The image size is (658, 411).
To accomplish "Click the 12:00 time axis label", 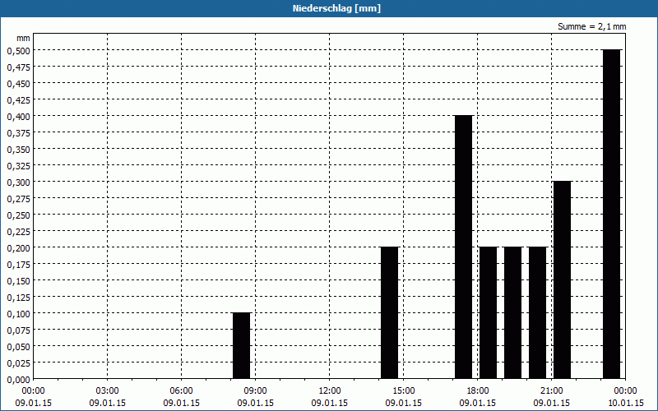I will click(x=330, y=391).
